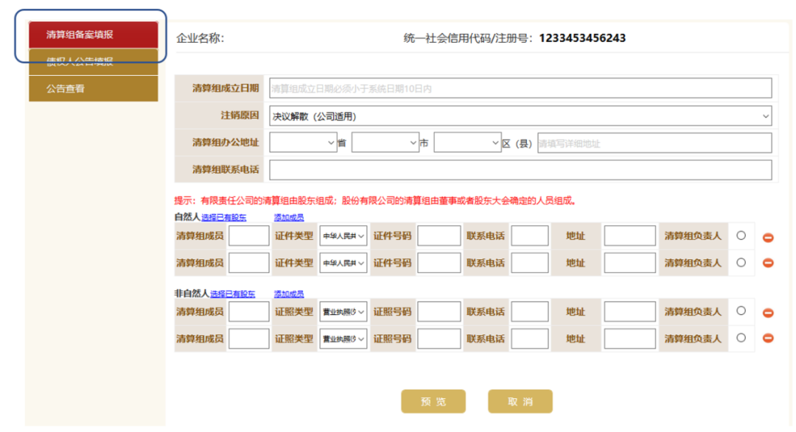Screen dimensions: 796x432
Task: Remove the first 自然人 member row
Action: [x=768, y=238]
